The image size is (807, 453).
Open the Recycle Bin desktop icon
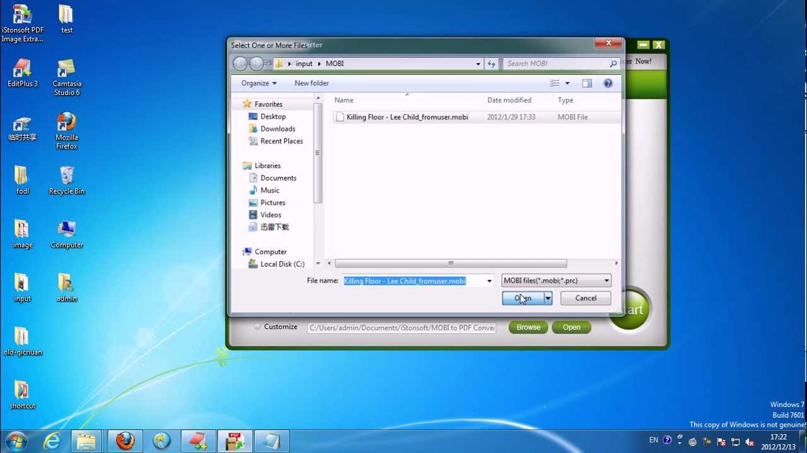[x=67, y=181]
